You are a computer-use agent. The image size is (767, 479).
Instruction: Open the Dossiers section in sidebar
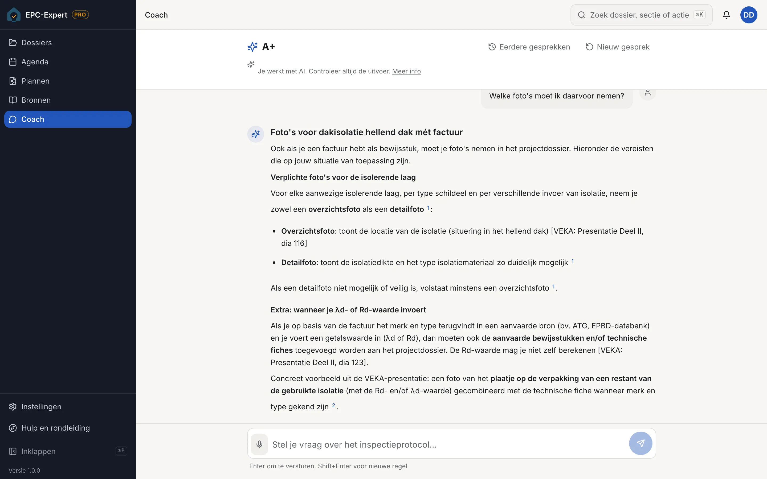point(68,43)
